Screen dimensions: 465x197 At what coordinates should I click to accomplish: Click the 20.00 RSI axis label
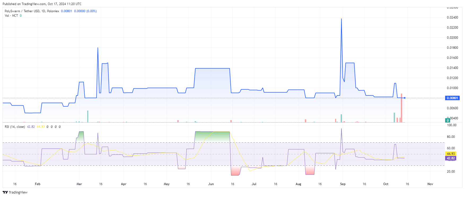point(451,172)
